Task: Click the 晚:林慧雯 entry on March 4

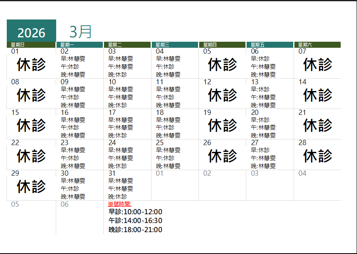Action: [x=169, y=74]
